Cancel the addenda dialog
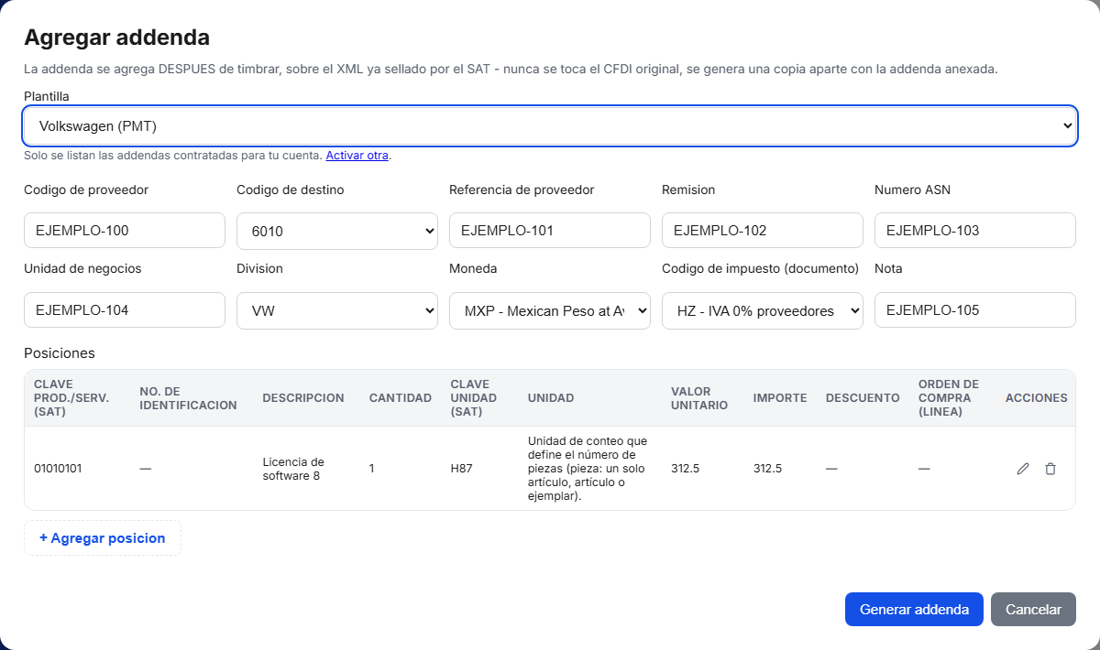Viewport: 1100px width, 650px height. tap(1033, 610)
